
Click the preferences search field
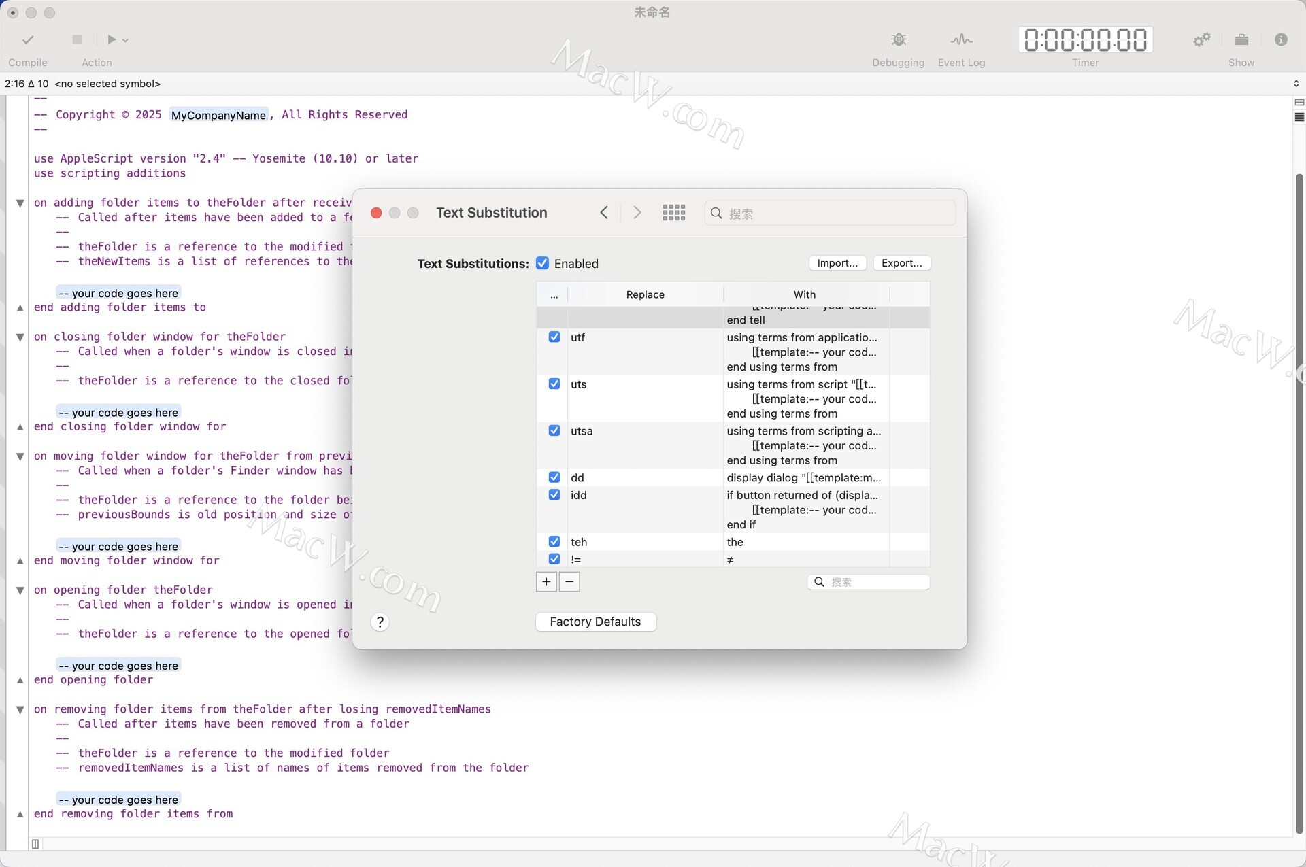830,214
